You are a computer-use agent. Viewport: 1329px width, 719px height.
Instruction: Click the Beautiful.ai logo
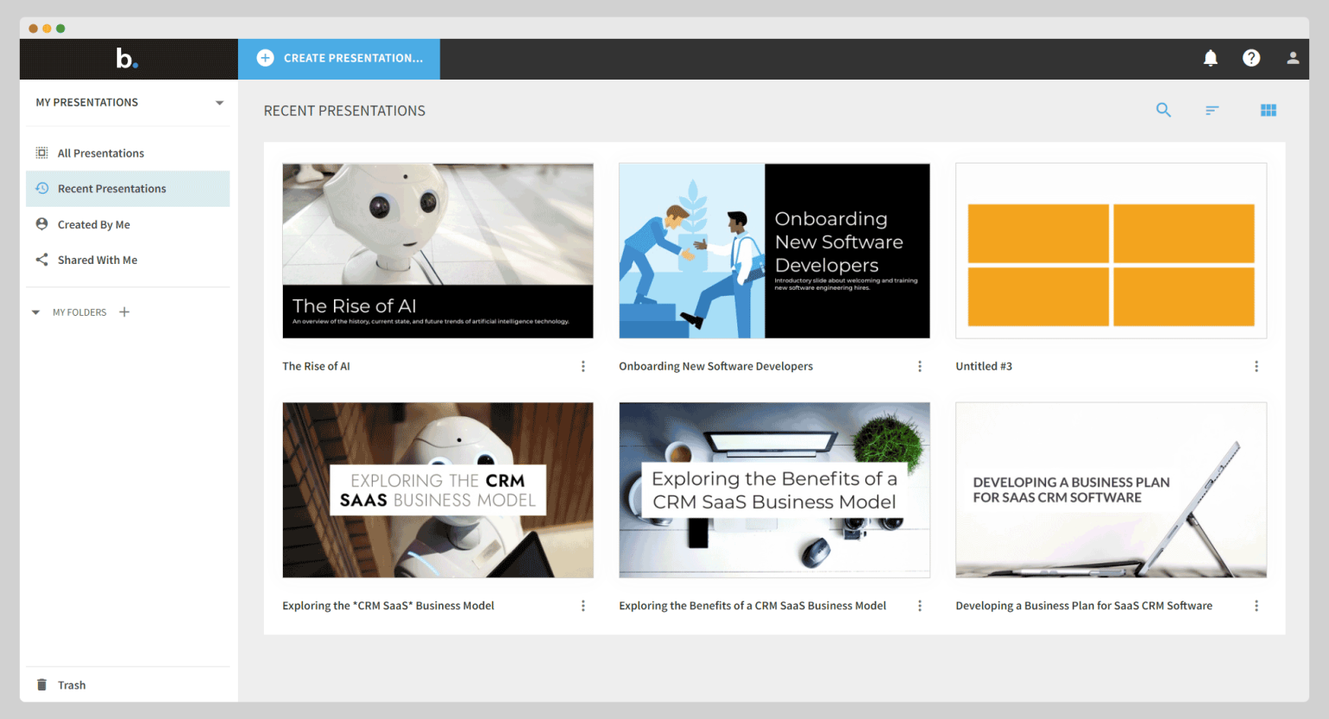coord(126,58)
